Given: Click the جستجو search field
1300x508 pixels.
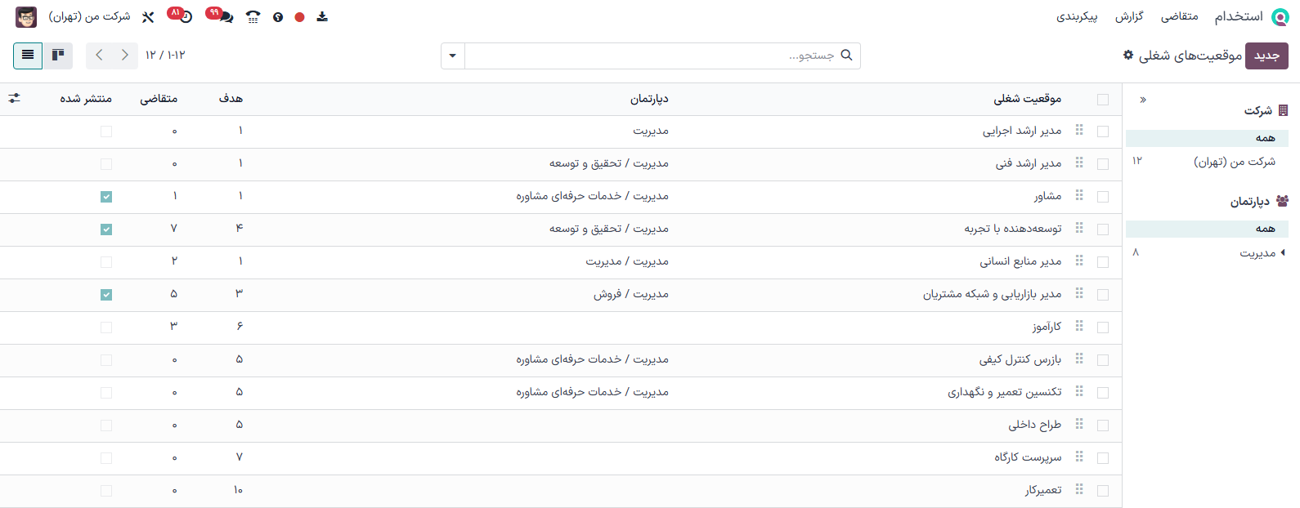Looking at the screenshot, I should [x=654, y=56].
